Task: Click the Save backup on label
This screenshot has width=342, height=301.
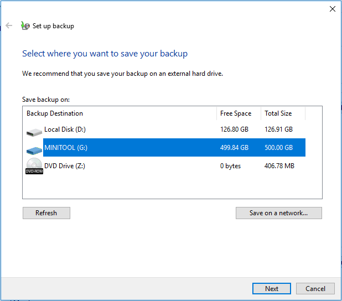Action: click(46, 100)
